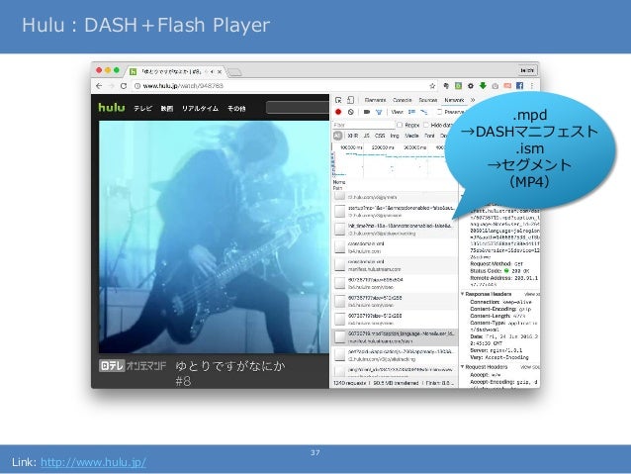This screenshot has width=631, height=474.
Task: Filter requests by XHR type
Action: (x=353, y=136)
